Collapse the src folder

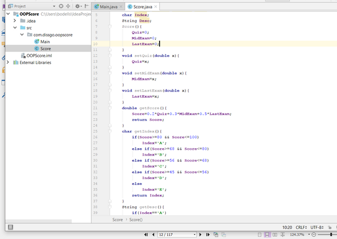(x=15, y=28)
